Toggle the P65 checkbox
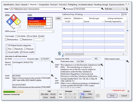The image size is (133, 105). coord(122,14)
